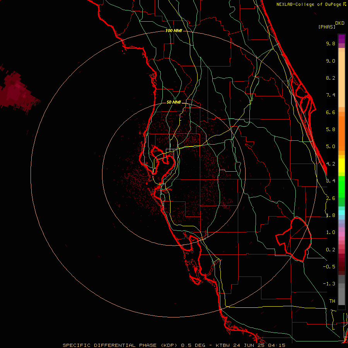Click the DKD unit label above scale
The image size is (348, 348).
coord(340,23)
